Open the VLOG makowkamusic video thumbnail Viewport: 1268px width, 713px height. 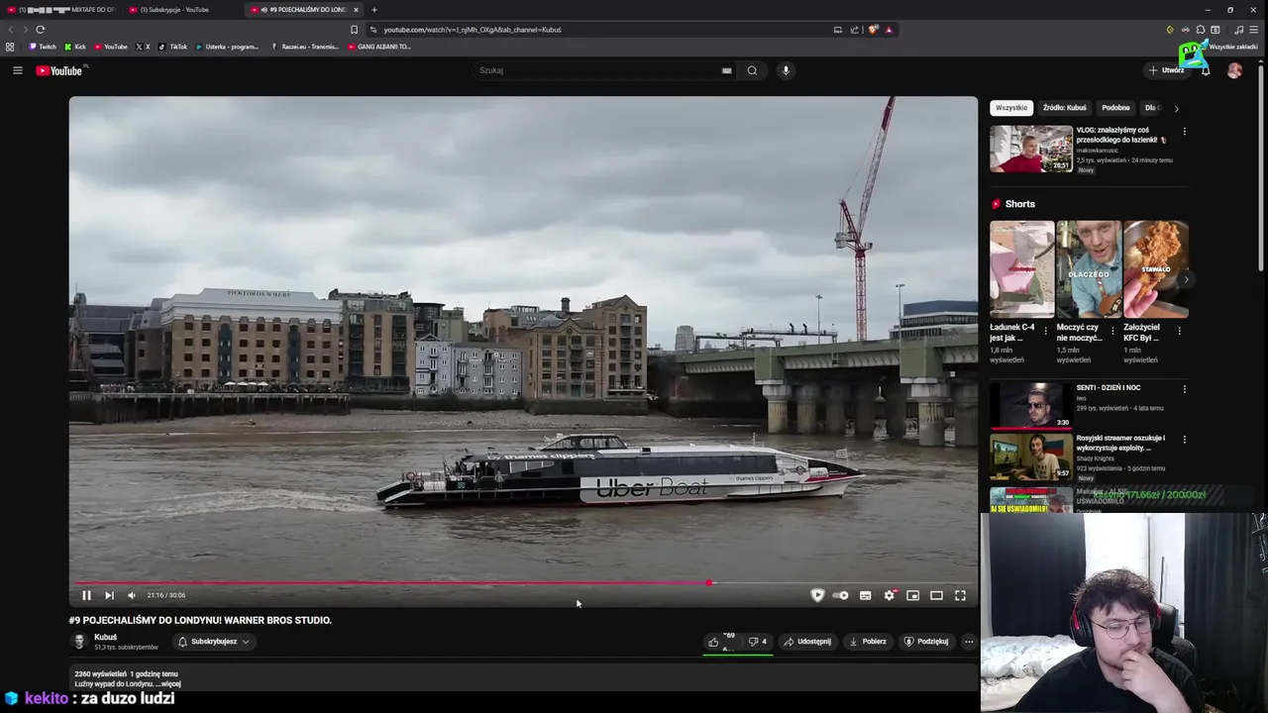point(1031,149)
